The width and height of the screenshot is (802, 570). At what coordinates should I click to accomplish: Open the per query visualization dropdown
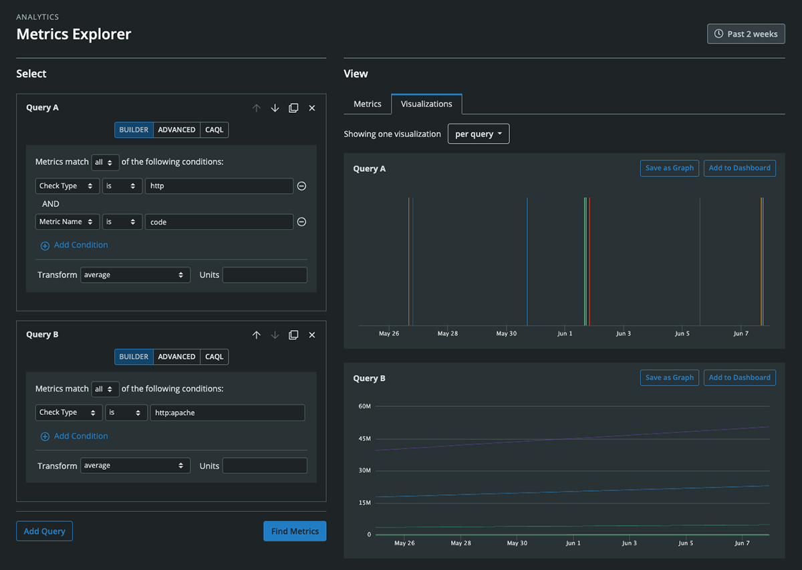(479, 134)
